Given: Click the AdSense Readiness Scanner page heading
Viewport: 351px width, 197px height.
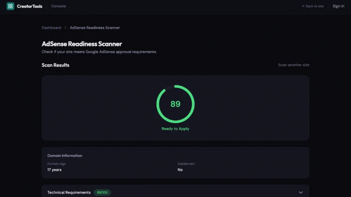Looking at the screenshot, I should 82,44.
